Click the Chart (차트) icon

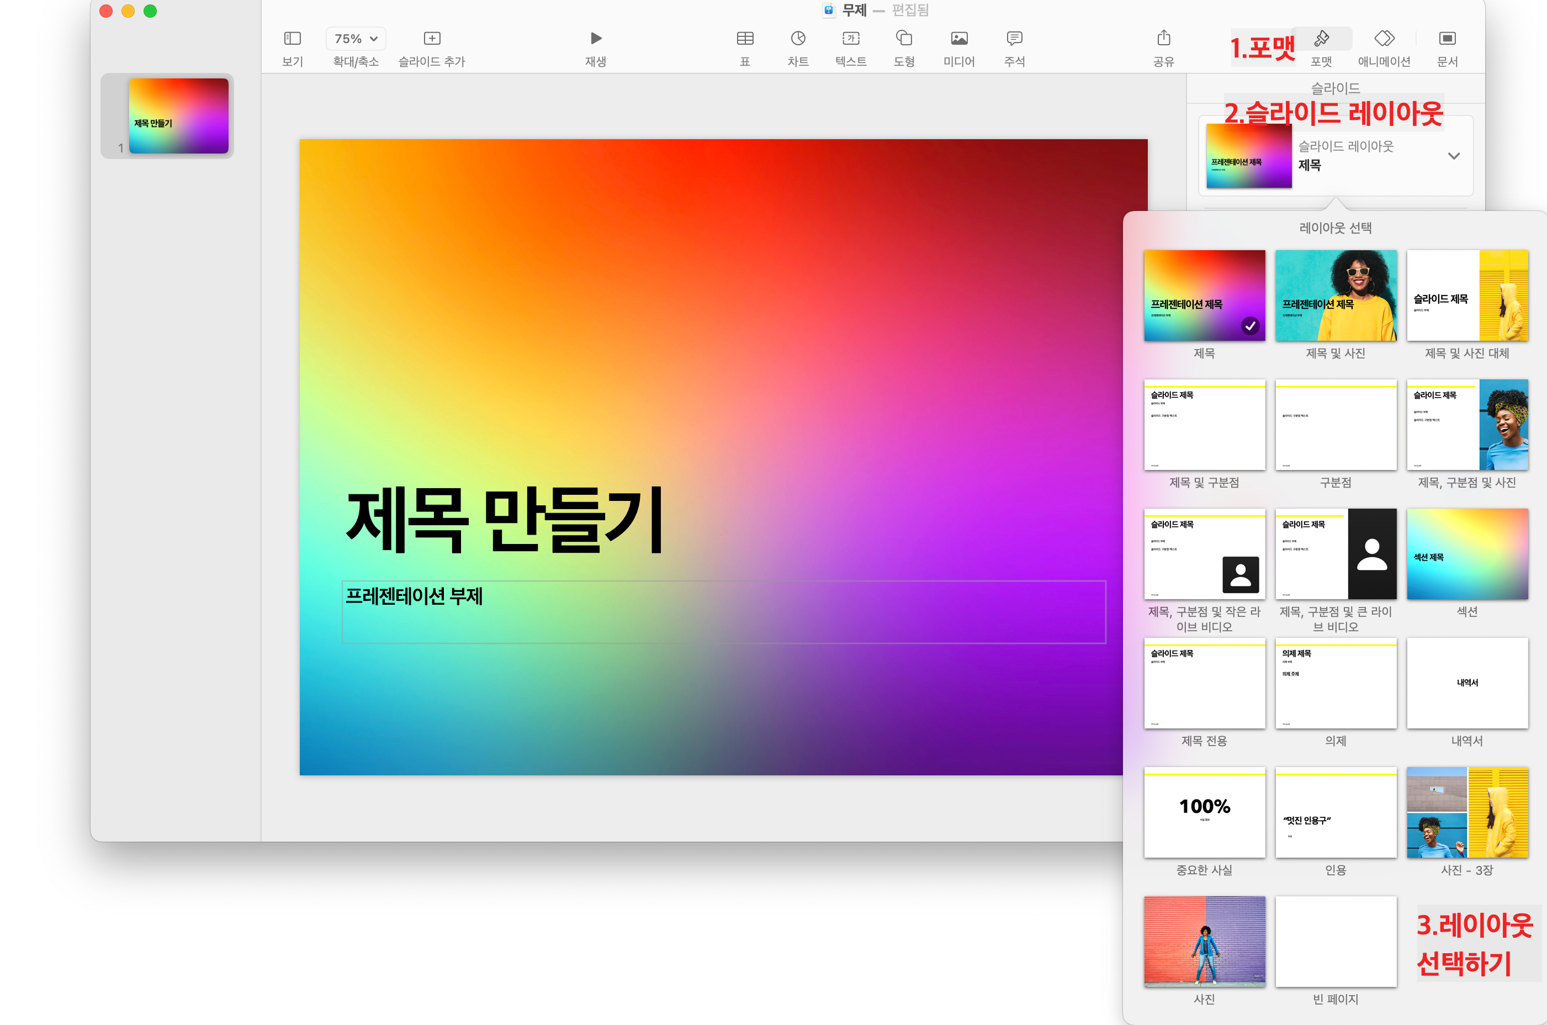point(797,39)
